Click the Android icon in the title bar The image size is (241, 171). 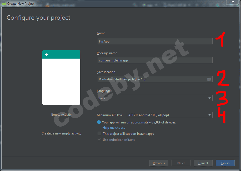coord(4,3)
